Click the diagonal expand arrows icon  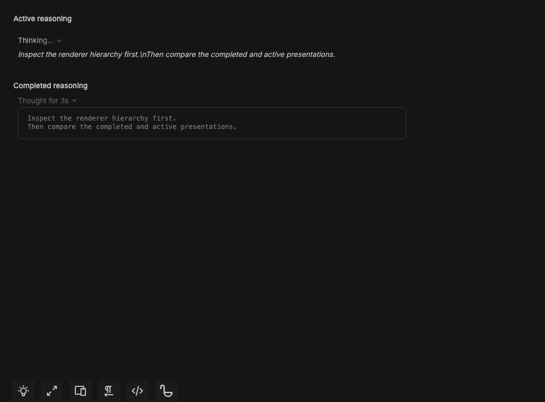pyautogui.click(x=52, y=391)
